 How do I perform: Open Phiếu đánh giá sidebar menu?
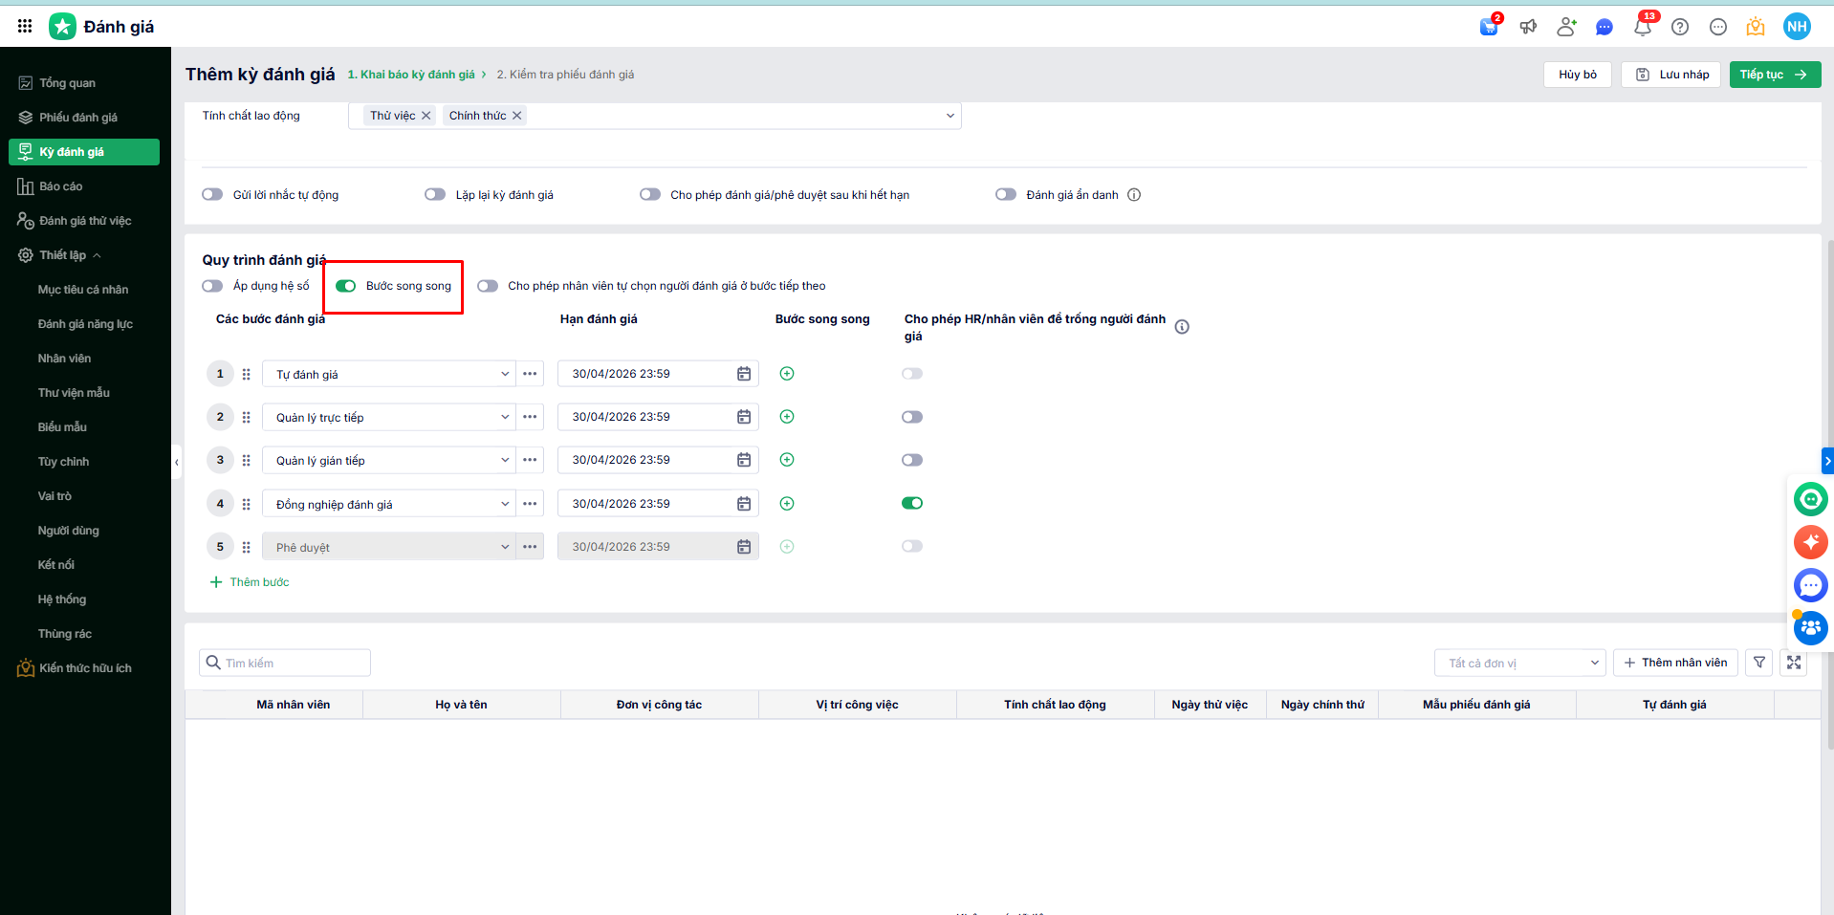[77, 118]
